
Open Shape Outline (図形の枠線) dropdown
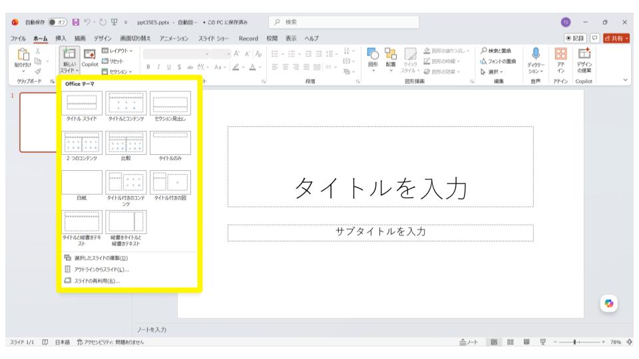tap(442, 61)
